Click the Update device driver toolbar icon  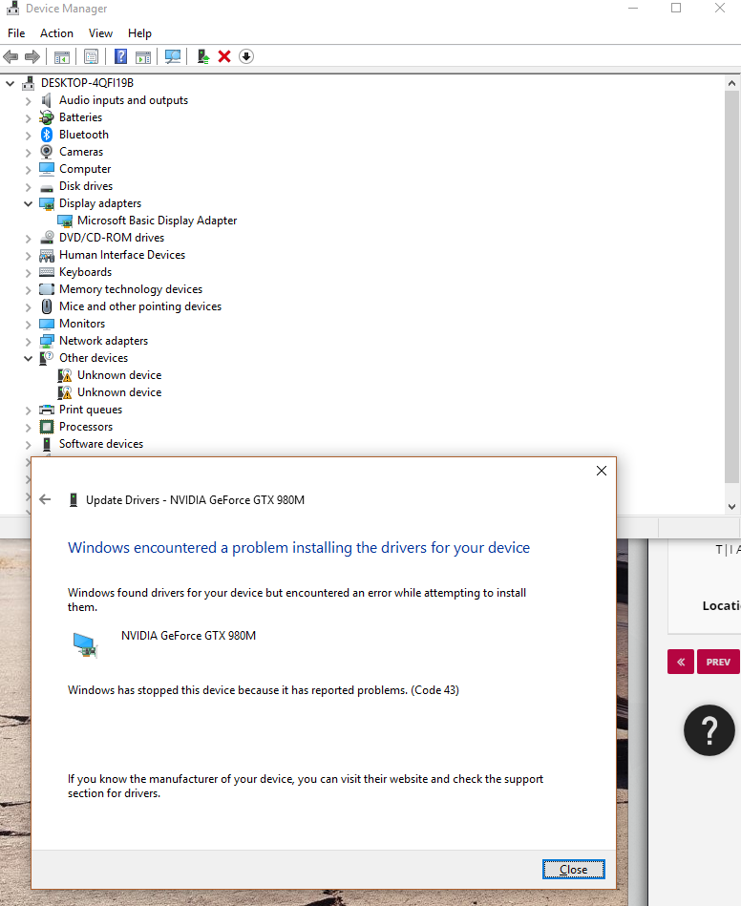coord(202,56)
